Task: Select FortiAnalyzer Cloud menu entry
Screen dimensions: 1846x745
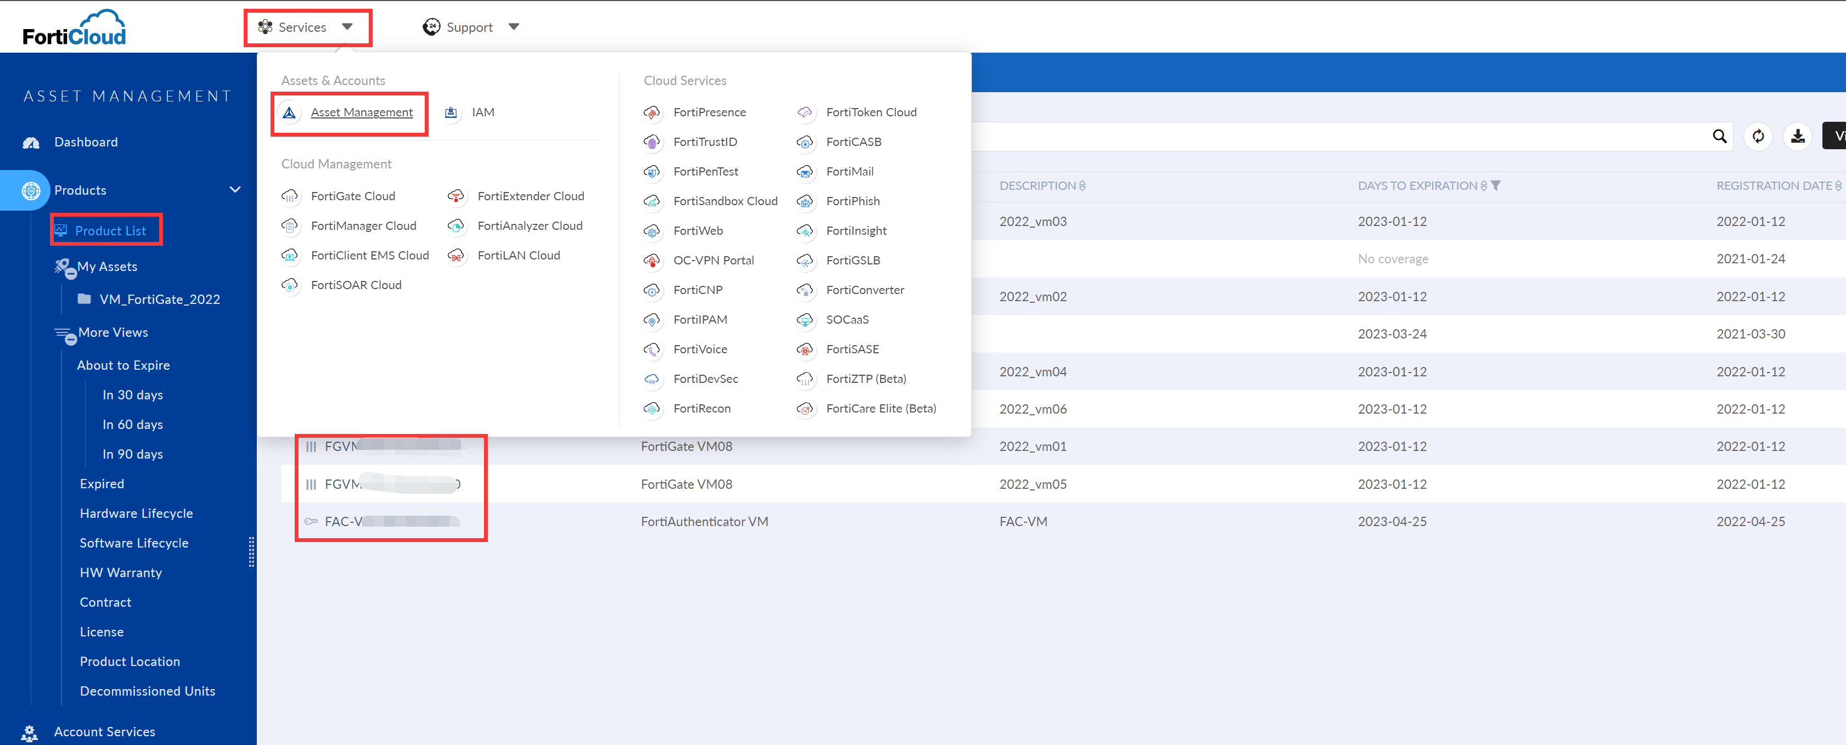Action: click(x=530, y=225)
